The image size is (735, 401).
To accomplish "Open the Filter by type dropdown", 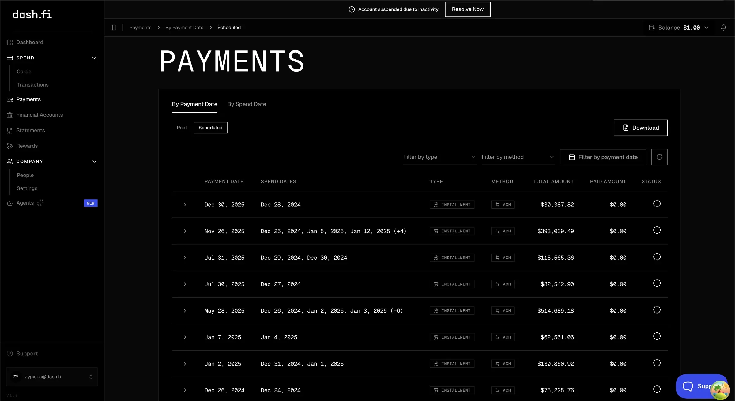I will coord(440,157).
